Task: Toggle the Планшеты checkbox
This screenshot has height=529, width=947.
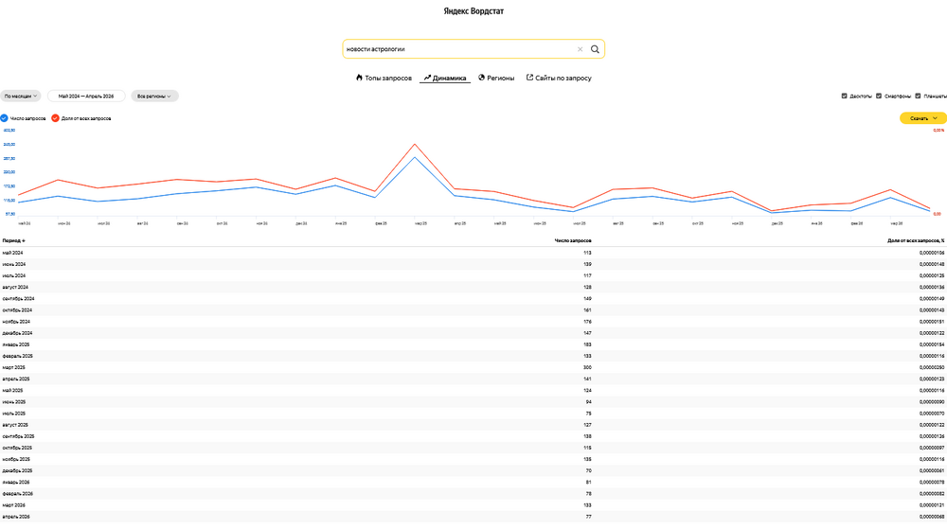Action: [918, 96]
